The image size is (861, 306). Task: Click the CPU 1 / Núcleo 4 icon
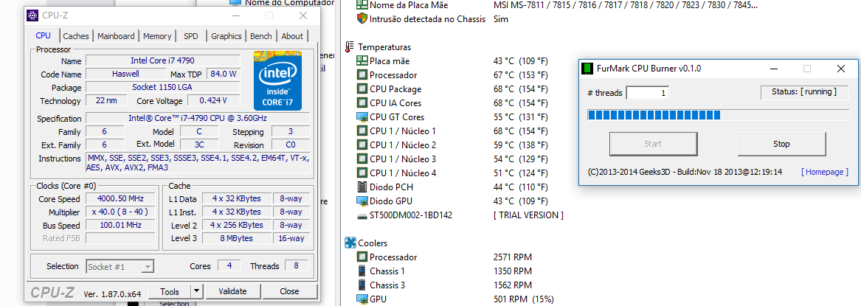[x=362, y=173]
